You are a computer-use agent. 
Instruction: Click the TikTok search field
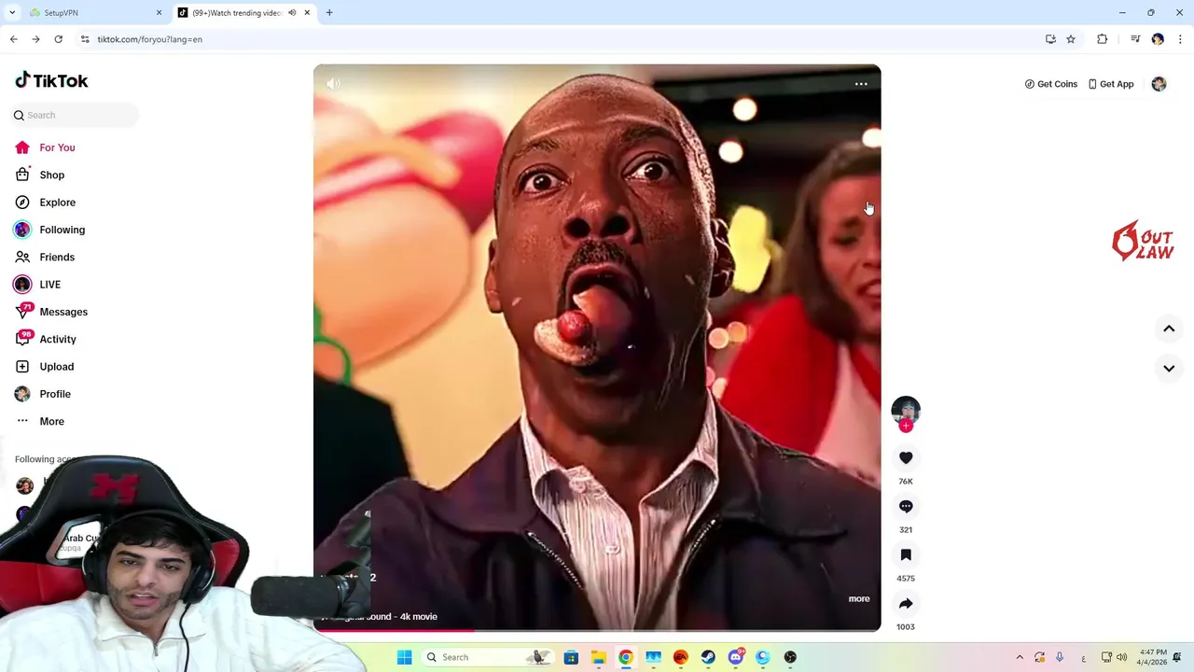75,115
